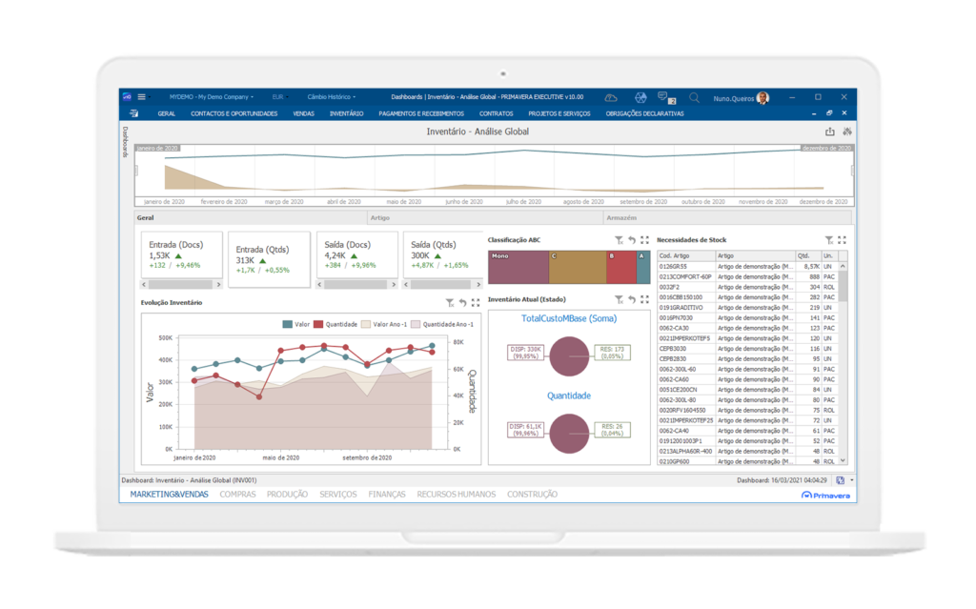Open the INVENTÁRIO menu
The height and width of the screenshot is (609, 976).
tap(346, 114)
